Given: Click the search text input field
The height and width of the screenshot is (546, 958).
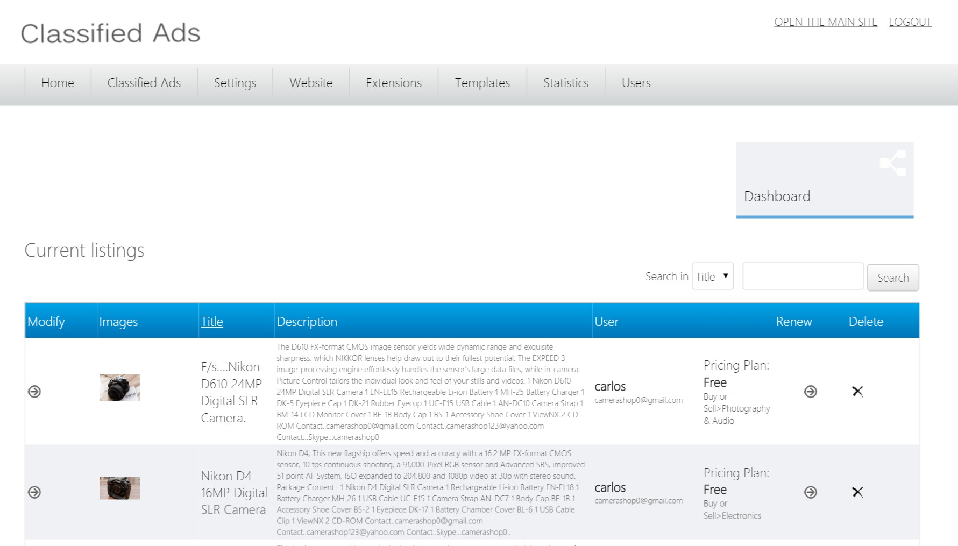Looking at the screenshot, I should coord(802,275).
